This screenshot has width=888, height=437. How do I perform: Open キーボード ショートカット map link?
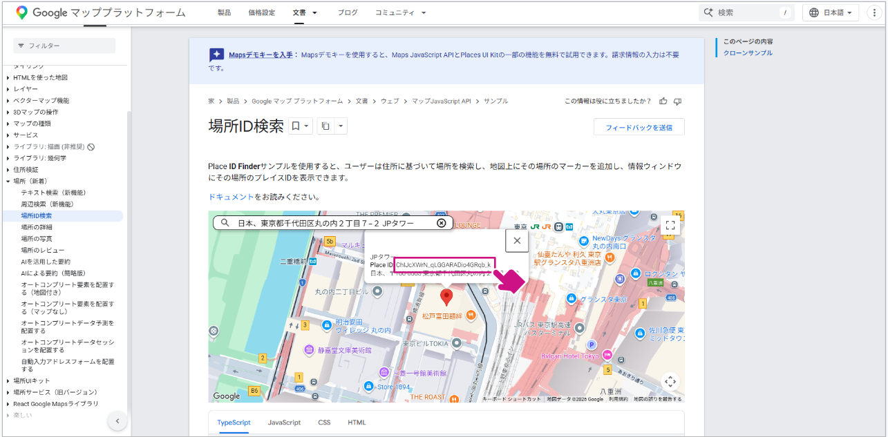pos(511,399)
